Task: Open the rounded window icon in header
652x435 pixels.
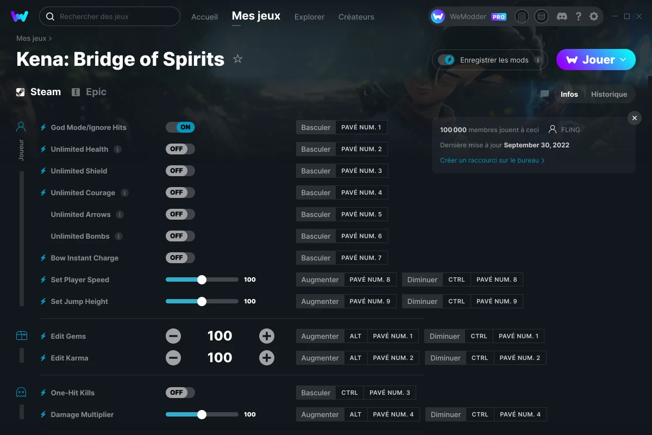Action: tap(541, 16)
